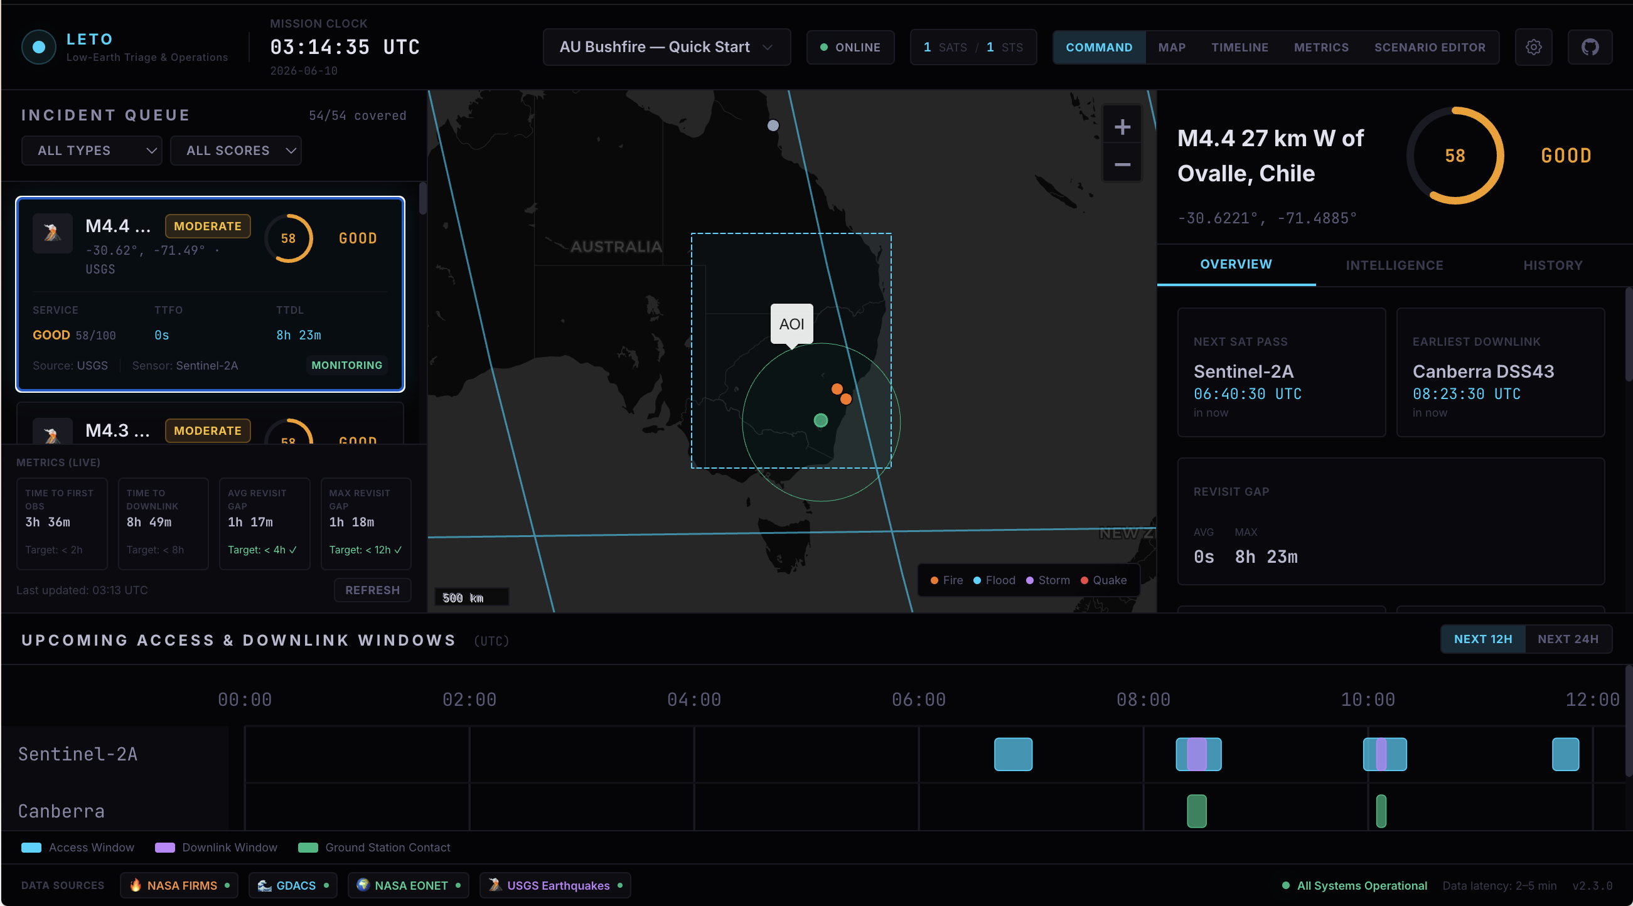Zoom in on the map with plus
Viewport: 1633px width, 906px height.
[x=1122, y=127]
